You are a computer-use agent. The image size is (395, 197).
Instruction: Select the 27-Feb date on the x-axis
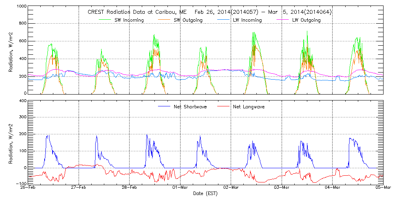[79, 188]
